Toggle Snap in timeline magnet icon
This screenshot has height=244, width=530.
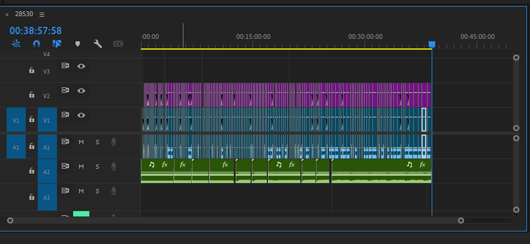37,44
